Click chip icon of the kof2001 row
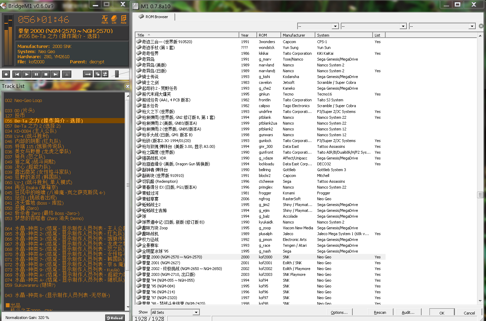This screenshot has width=486, height=321. coord(139,262)
